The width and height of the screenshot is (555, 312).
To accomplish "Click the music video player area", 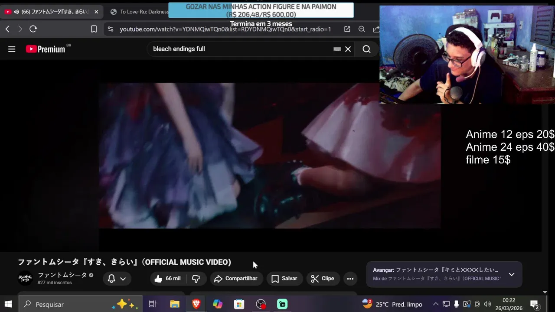I will pos(270,156).
